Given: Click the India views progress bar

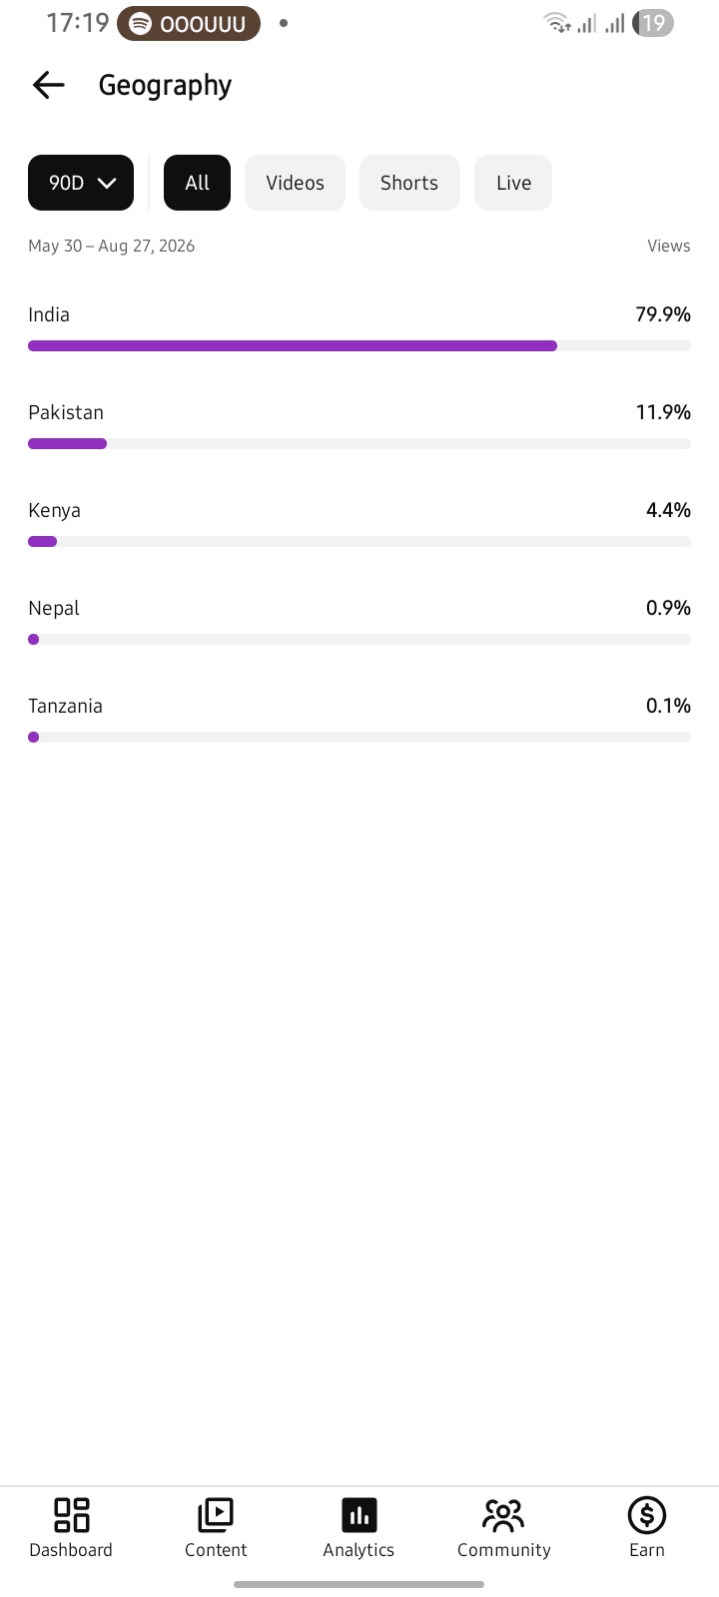Looking at the screenshot, I should (359, 346).
